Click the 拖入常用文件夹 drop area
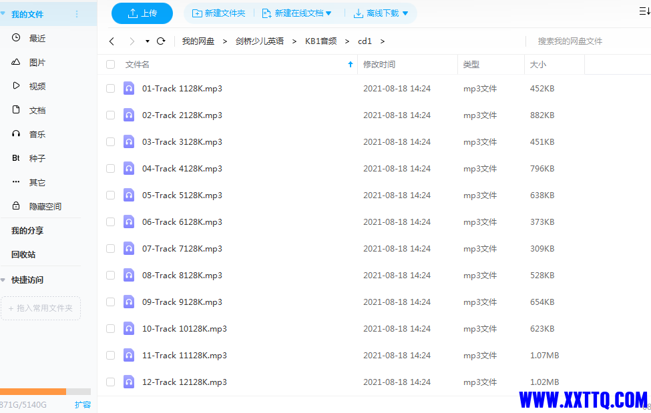Screen dimensions: 651x413 click(x=41, y=308)
